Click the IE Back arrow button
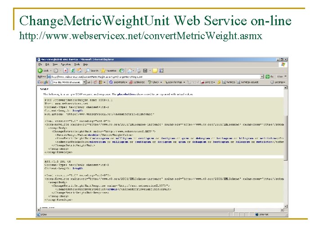This screenshot has height=243, width=324. point(40,71)
